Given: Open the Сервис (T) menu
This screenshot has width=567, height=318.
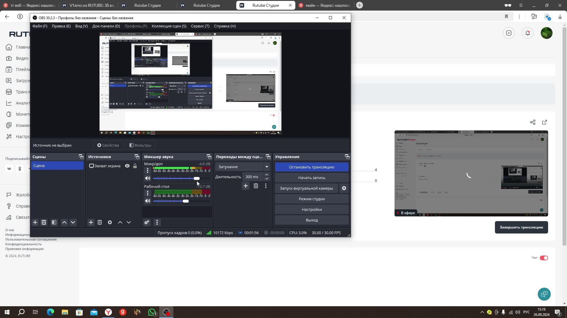Looking at the screenshot, I should 200,26.
